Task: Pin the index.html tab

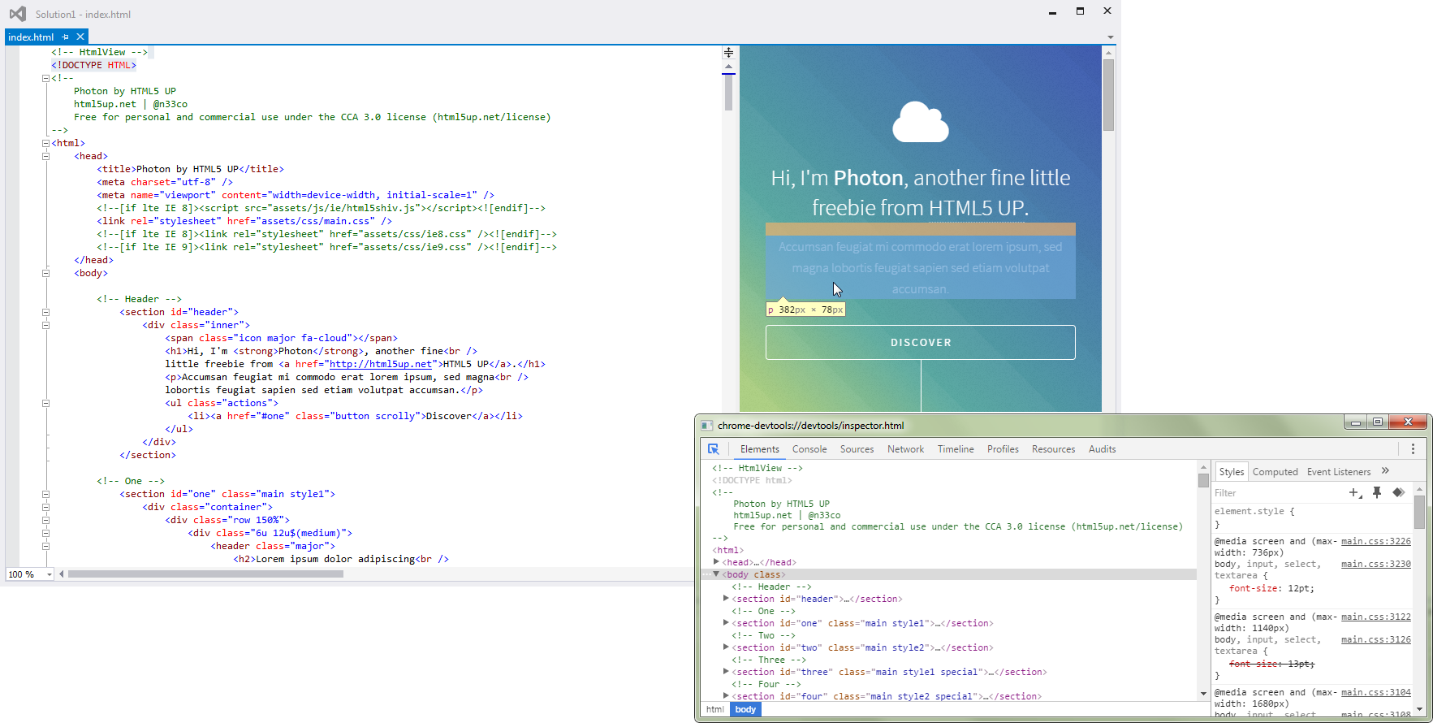Action: [66, 37]
